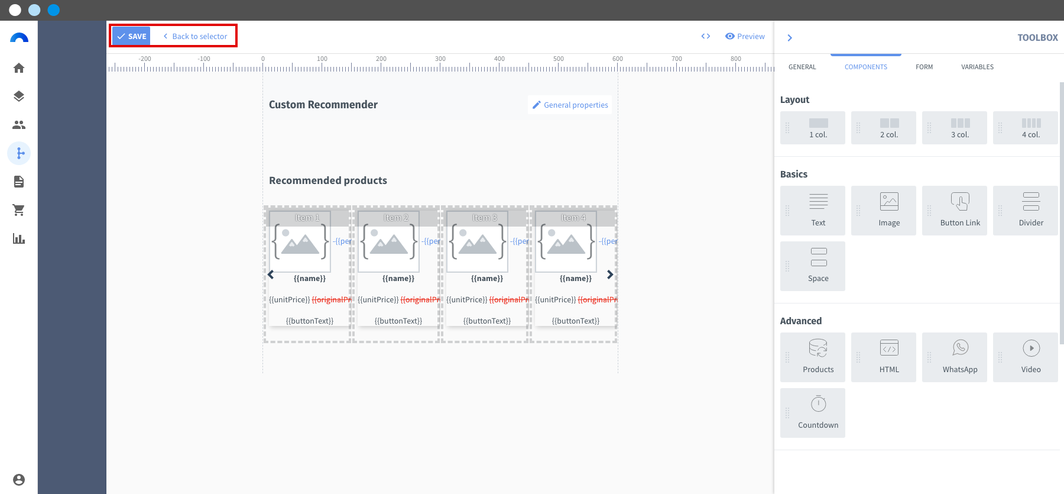Open the bar chart icon in sidebar
Screen dimensions: 1064x494
[19, 238]
